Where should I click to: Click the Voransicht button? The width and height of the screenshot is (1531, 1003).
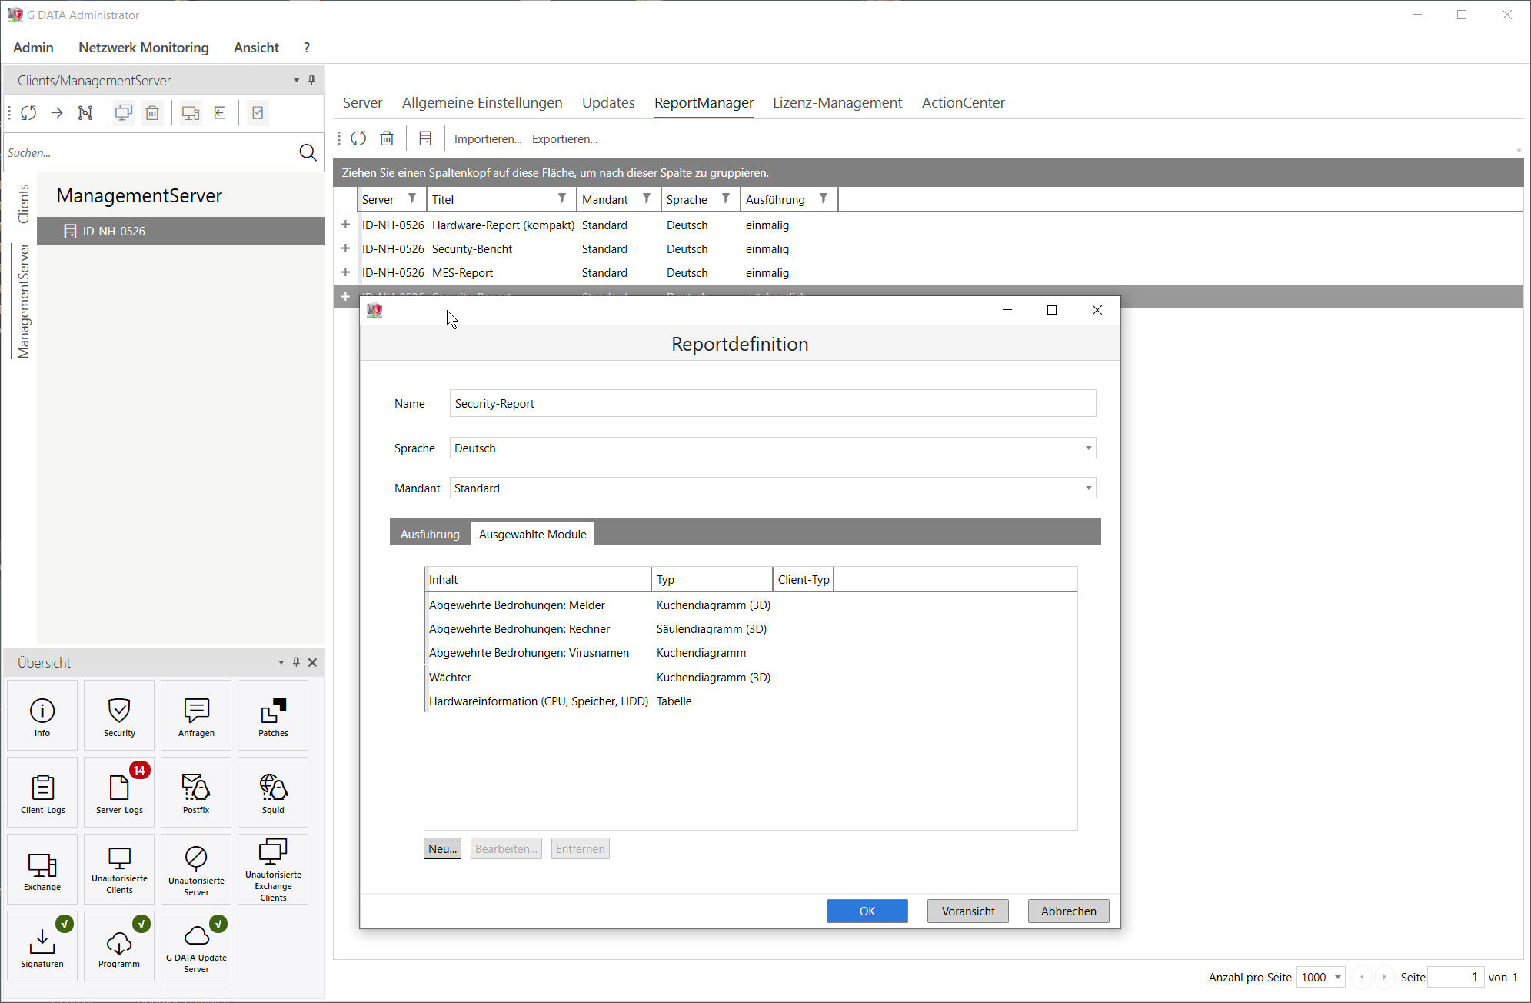pos(967,911)
